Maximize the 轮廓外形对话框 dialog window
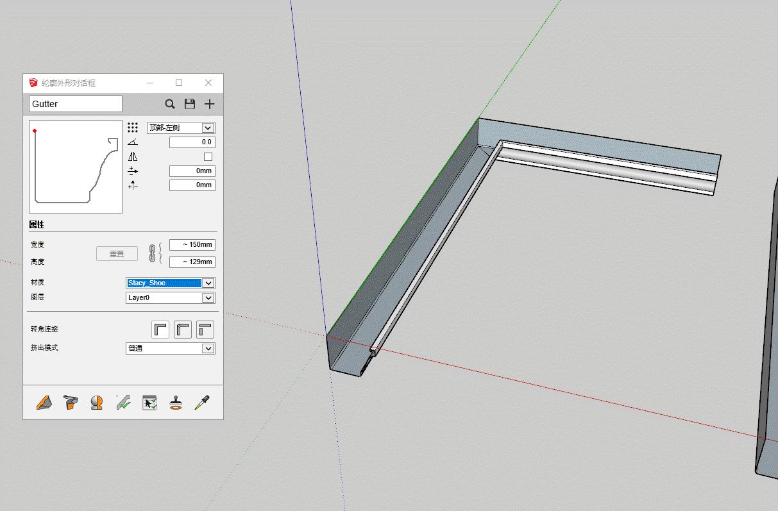The width and height of the screenshot is (778, 511). [x=179, y=83]
